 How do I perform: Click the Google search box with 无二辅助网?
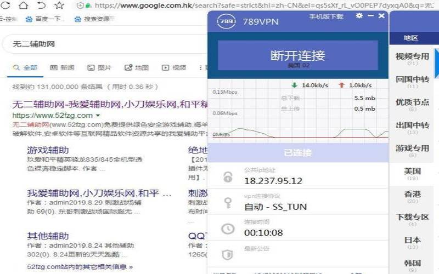click(105, 44)
